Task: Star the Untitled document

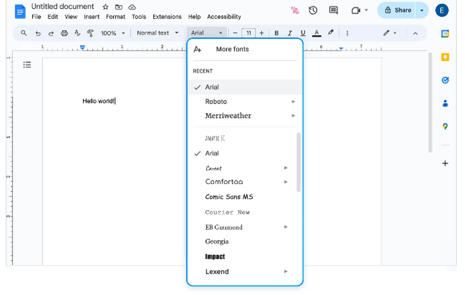Action: coord(105,7)
